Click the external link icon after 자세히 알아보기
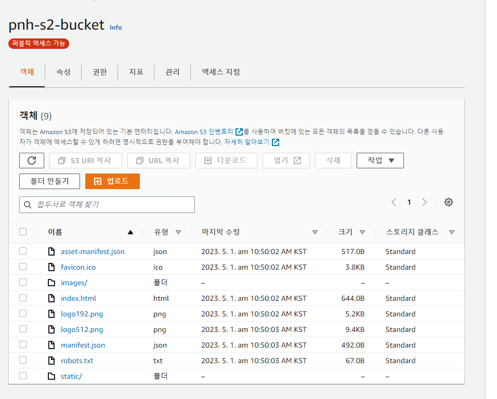Image resolution: width=497 pixels, height=399 pixels. coord(276,142)
